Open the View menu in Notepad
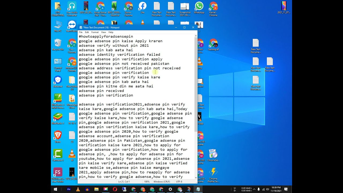The width and height of the screenshot is (343, 193). [x=103, y=32]
